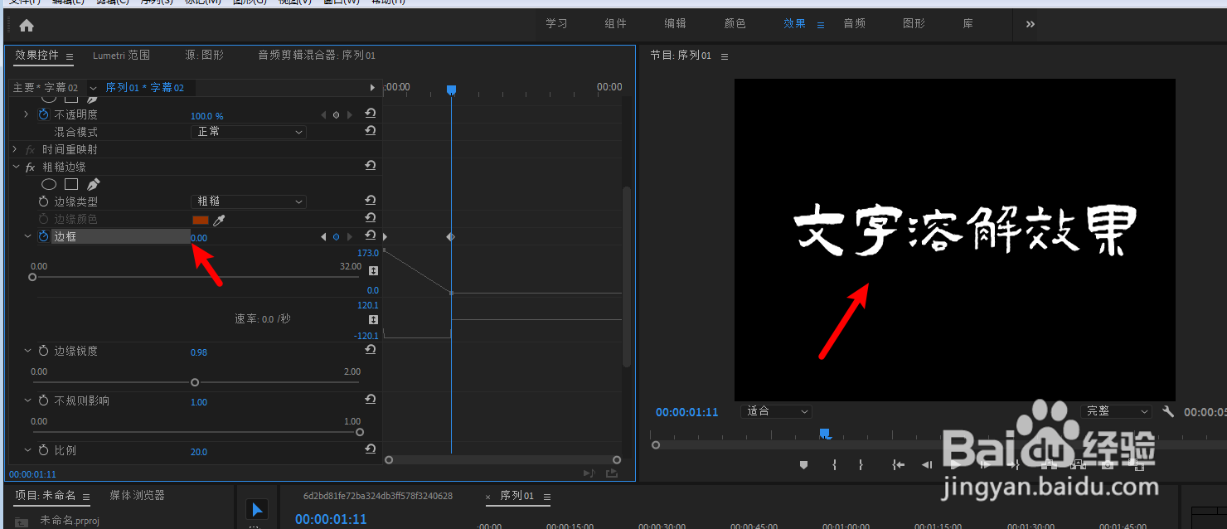
Task: Pick edge color with the eyedropper
Action: (220, 220)
